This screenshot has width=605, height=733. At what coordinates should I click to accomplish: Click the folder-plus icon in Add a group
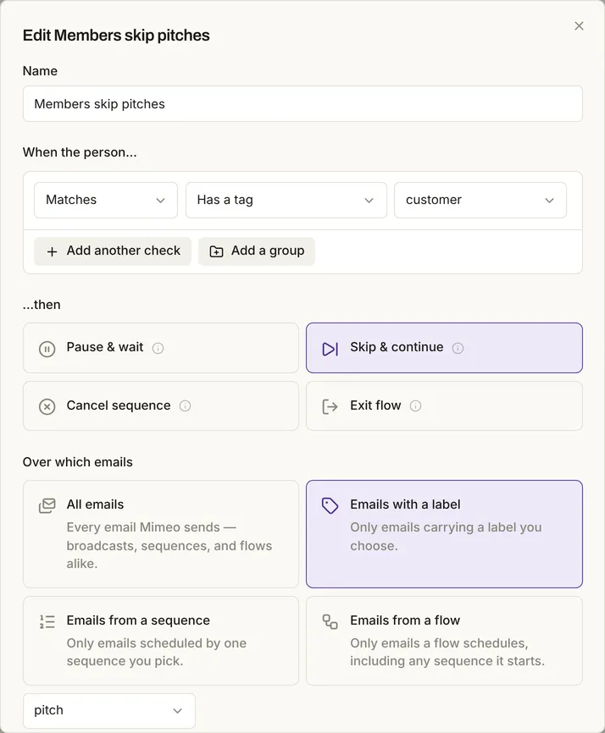(x=216, y=251)
